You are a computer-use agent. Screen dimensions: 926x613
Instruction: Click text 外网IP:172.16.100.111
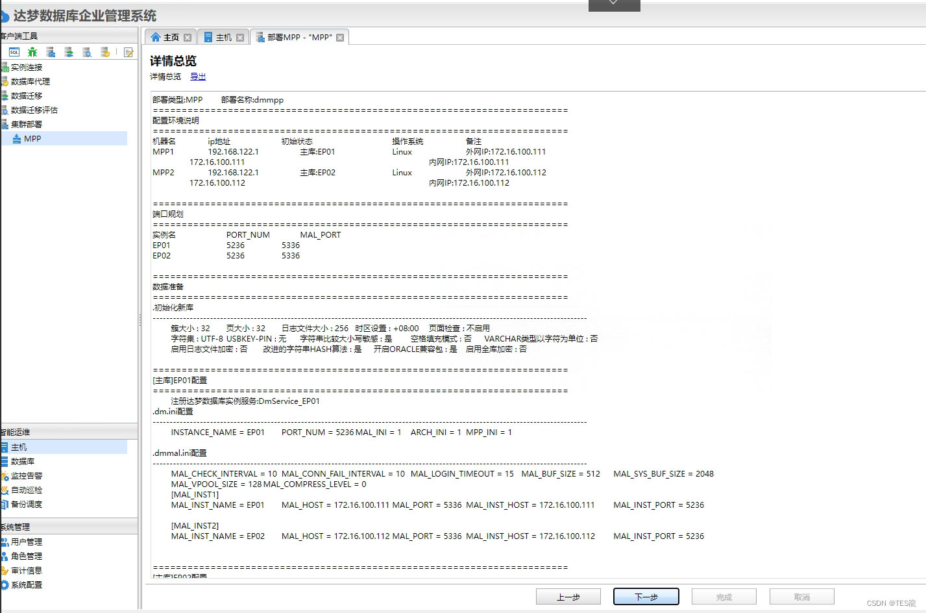click(x=506, y=152)
